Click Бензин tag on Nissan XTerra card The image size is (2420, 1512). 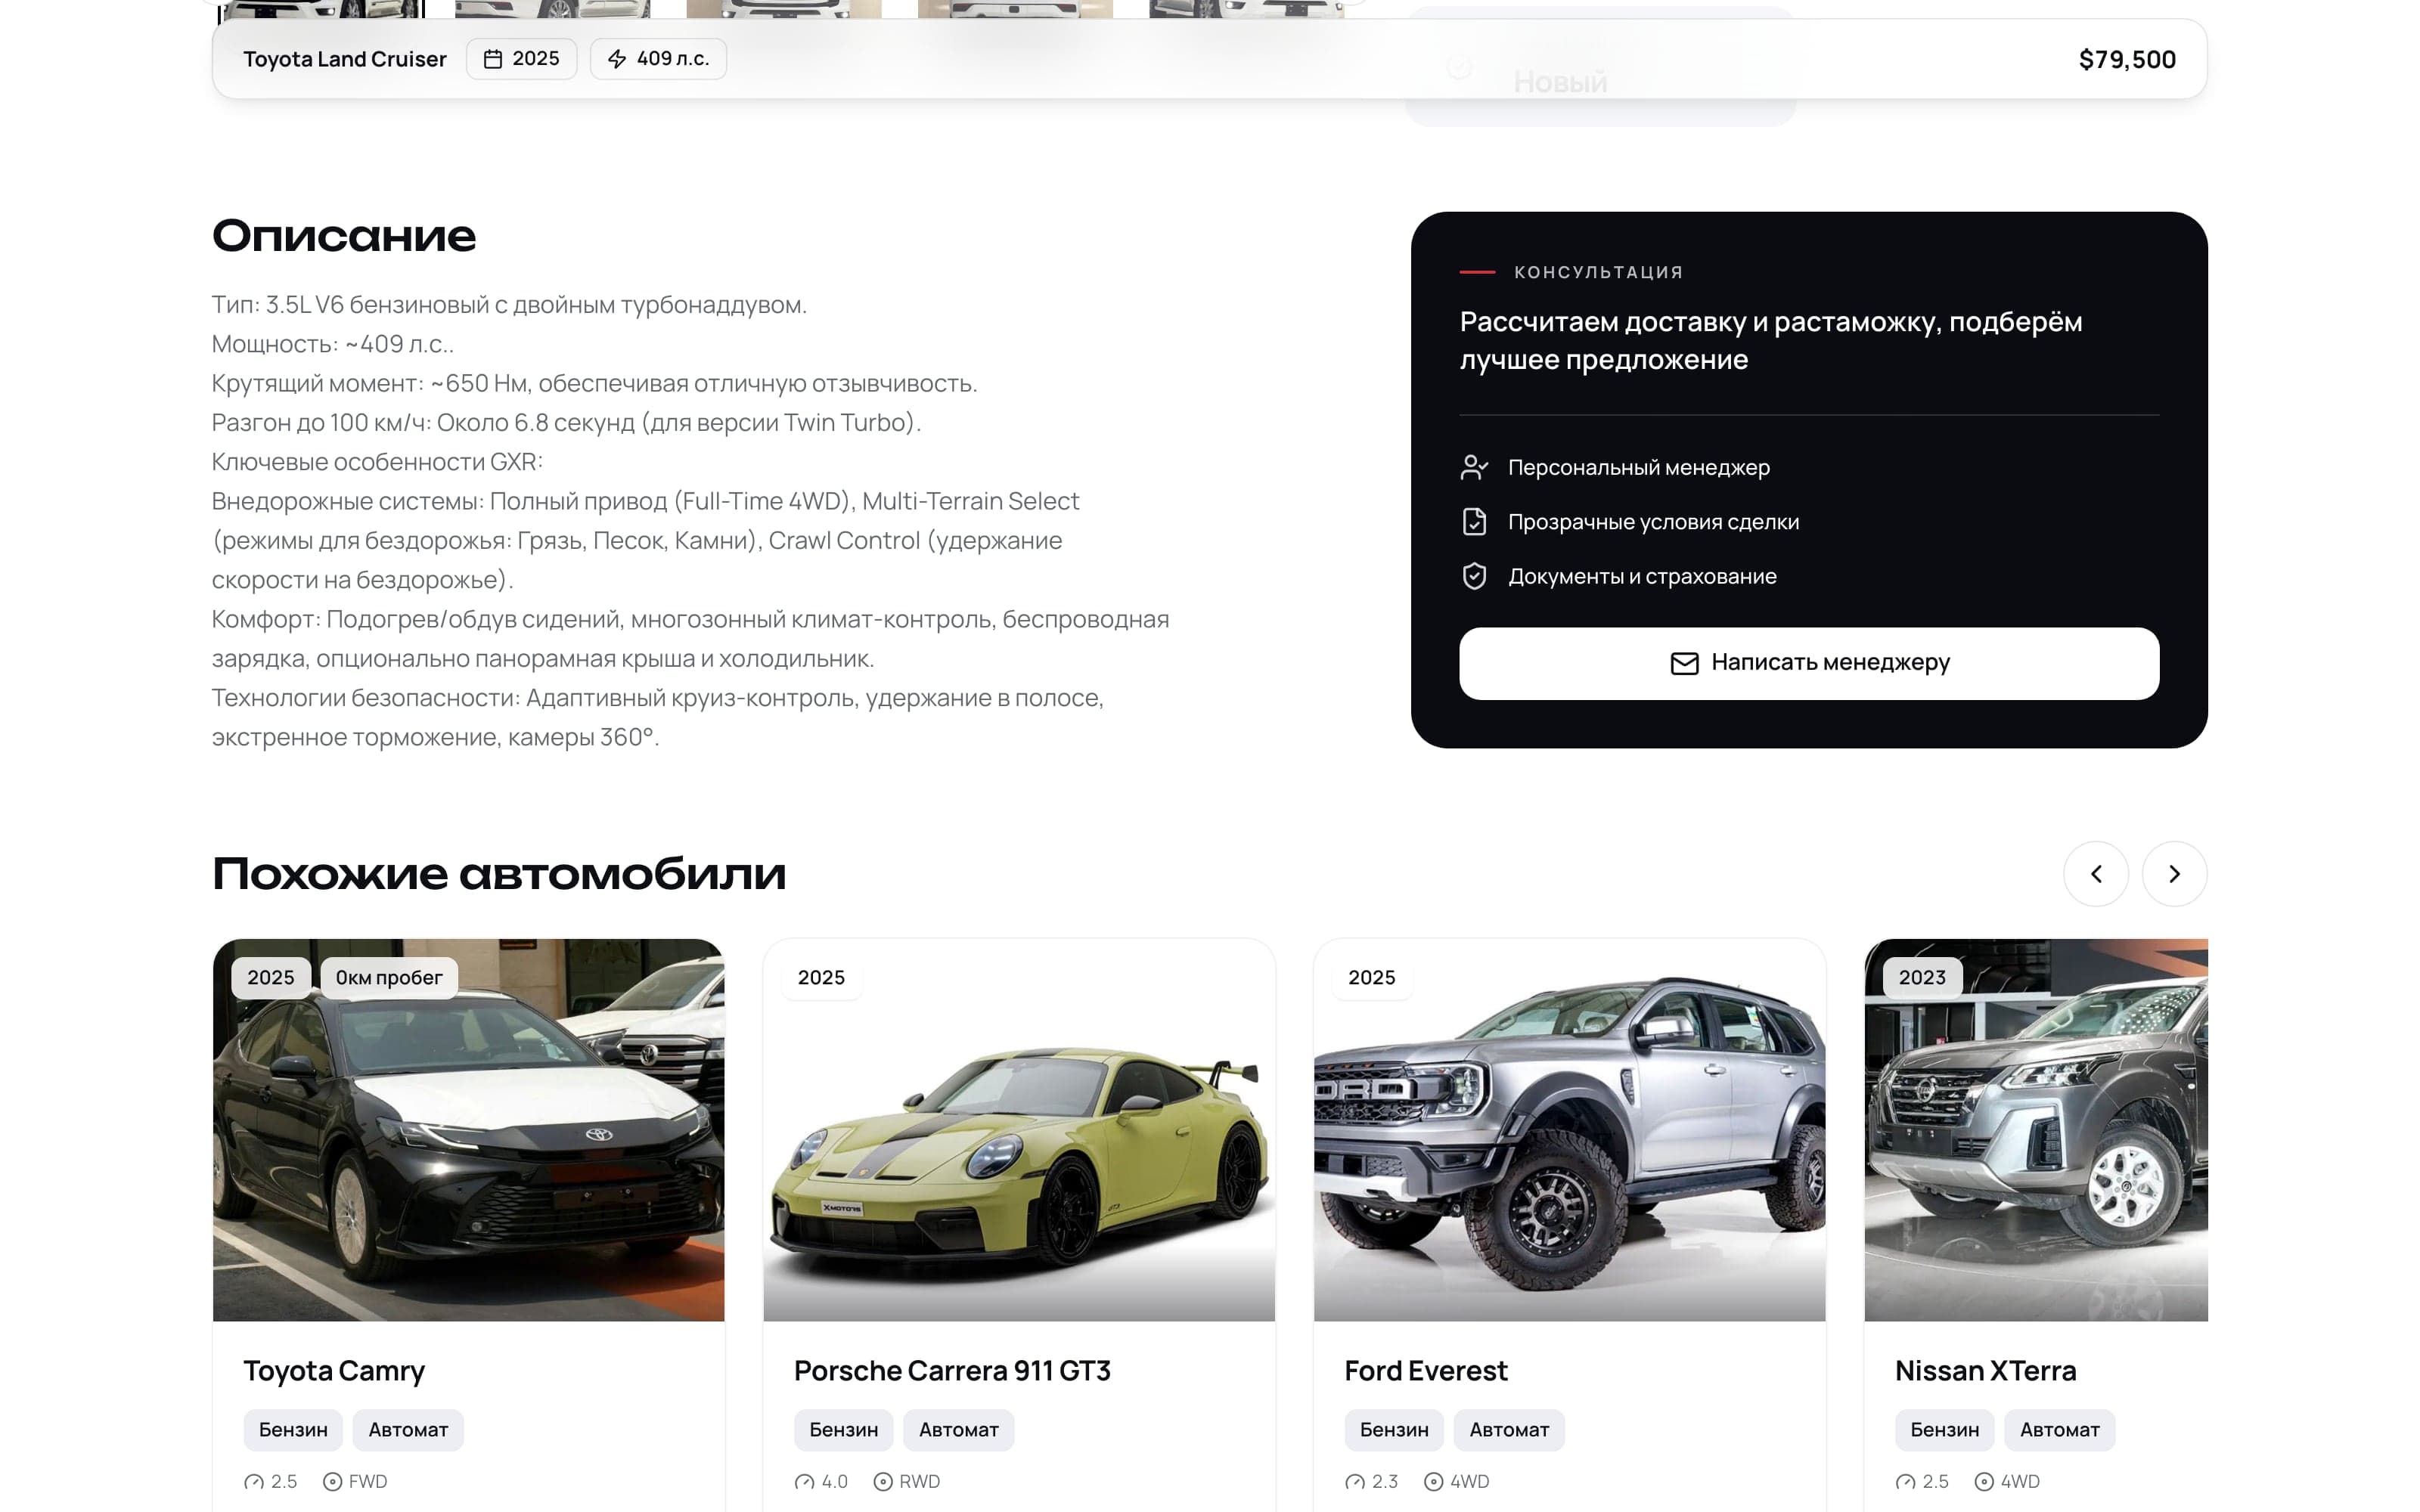click(x=1945, y=1430)
